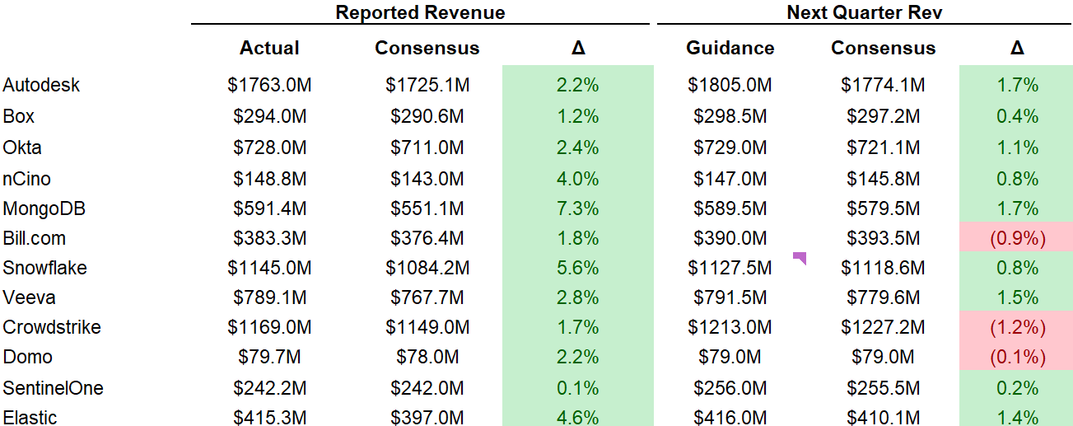Click Box reported delta 1.2%
1073x426 pixels.
click(578, 116)
